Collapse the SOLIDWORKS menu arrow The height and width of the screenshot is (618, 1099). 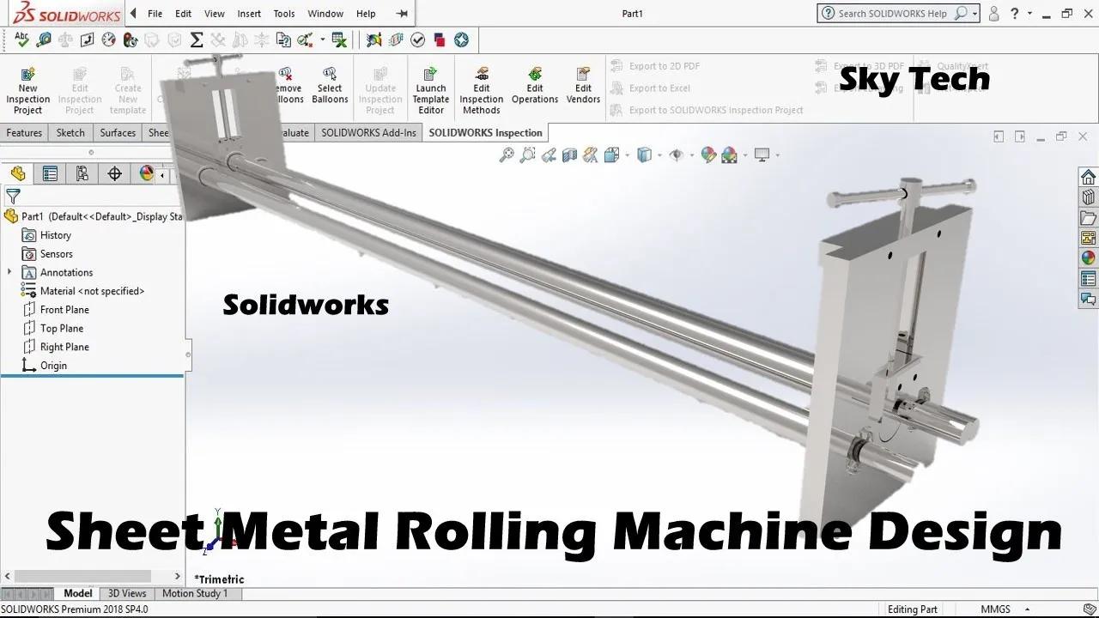pyautogui.click(x=133, y=13)
